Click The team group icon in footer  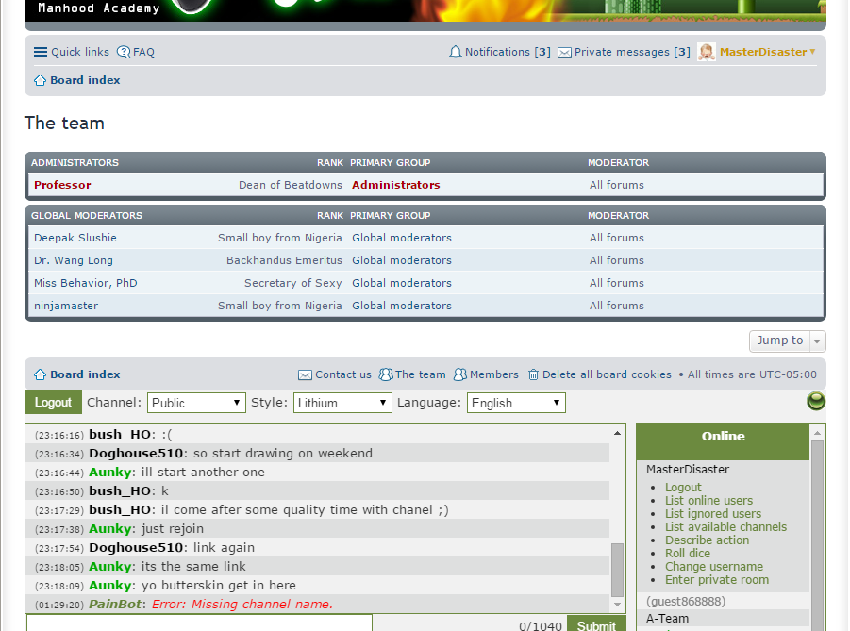click(386, 374)
